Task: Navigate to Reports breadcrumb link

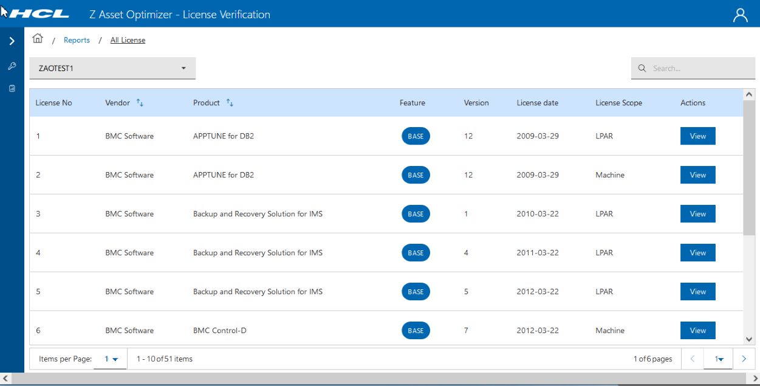Action: pos(77,40)
